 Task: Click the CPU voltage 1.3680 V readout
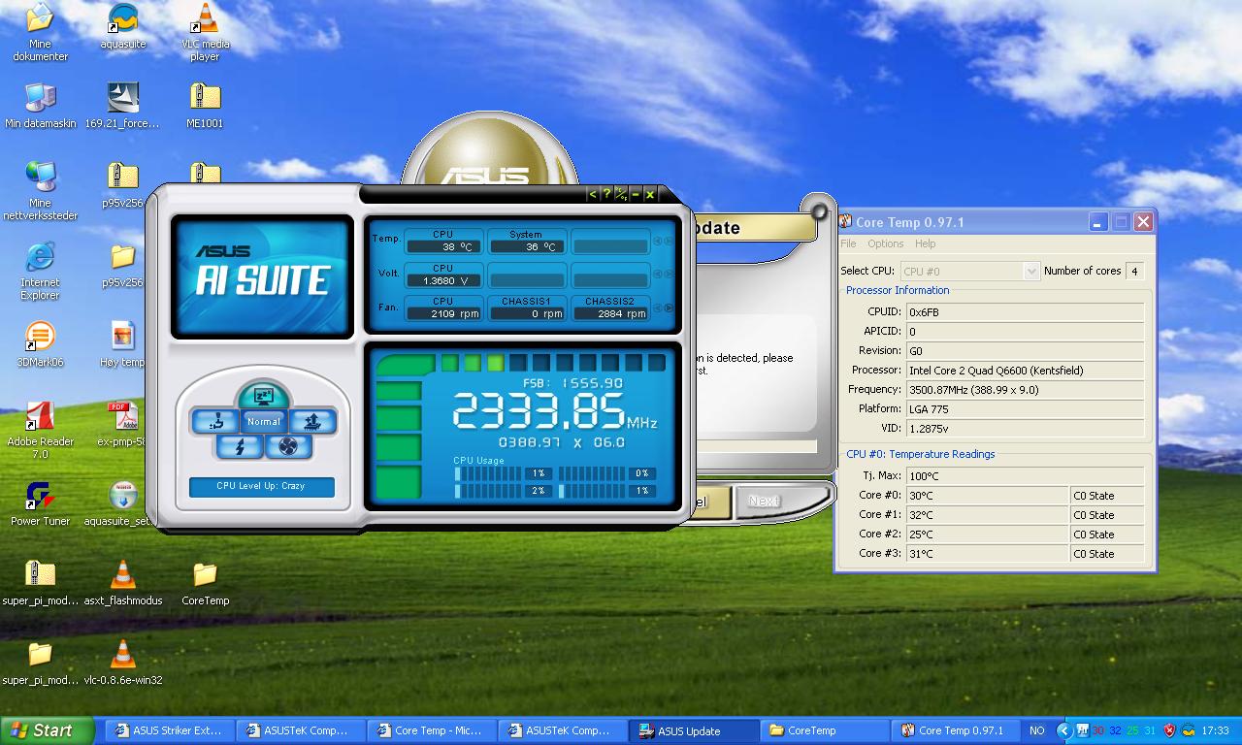(x=443, y=280)
